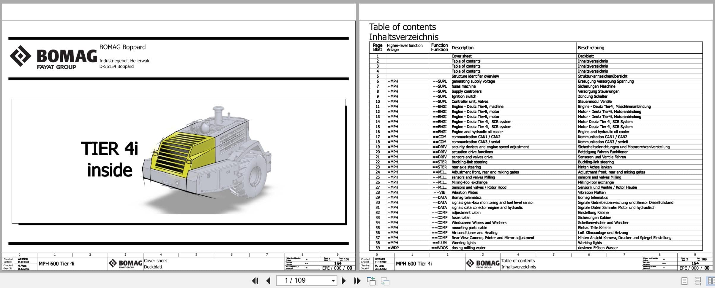
Task: Click 'Page Blatt' column header
Action: pos(378,47)
